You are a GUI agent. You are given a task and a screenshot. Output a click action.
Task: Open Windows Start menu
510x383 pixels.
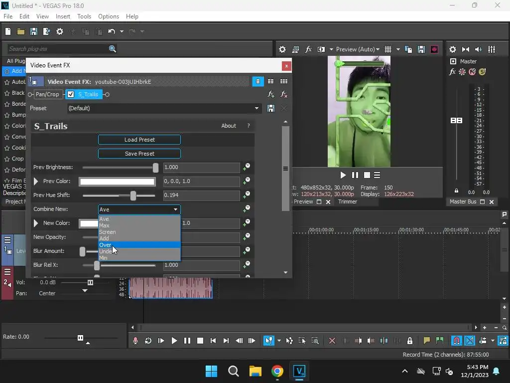coord(211,371)
